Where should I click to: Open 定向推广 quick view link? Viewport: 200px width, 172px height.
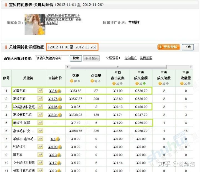coord(131,58)
